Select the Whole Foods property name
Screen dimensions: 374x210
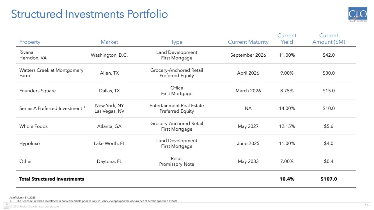tap(33, 126)
